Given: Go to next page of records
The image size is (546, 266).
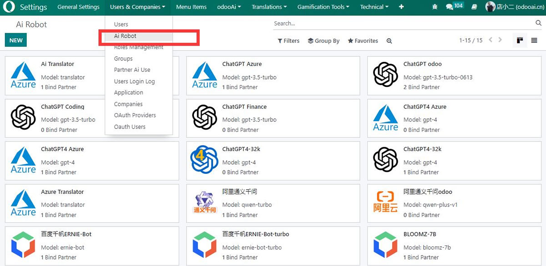Looking at the screenshot, I should 500,40.
